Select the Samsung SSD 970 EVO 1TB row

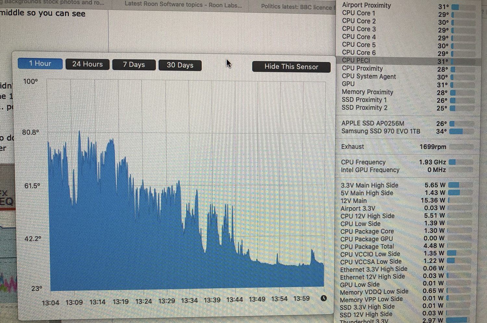(408, 131)
